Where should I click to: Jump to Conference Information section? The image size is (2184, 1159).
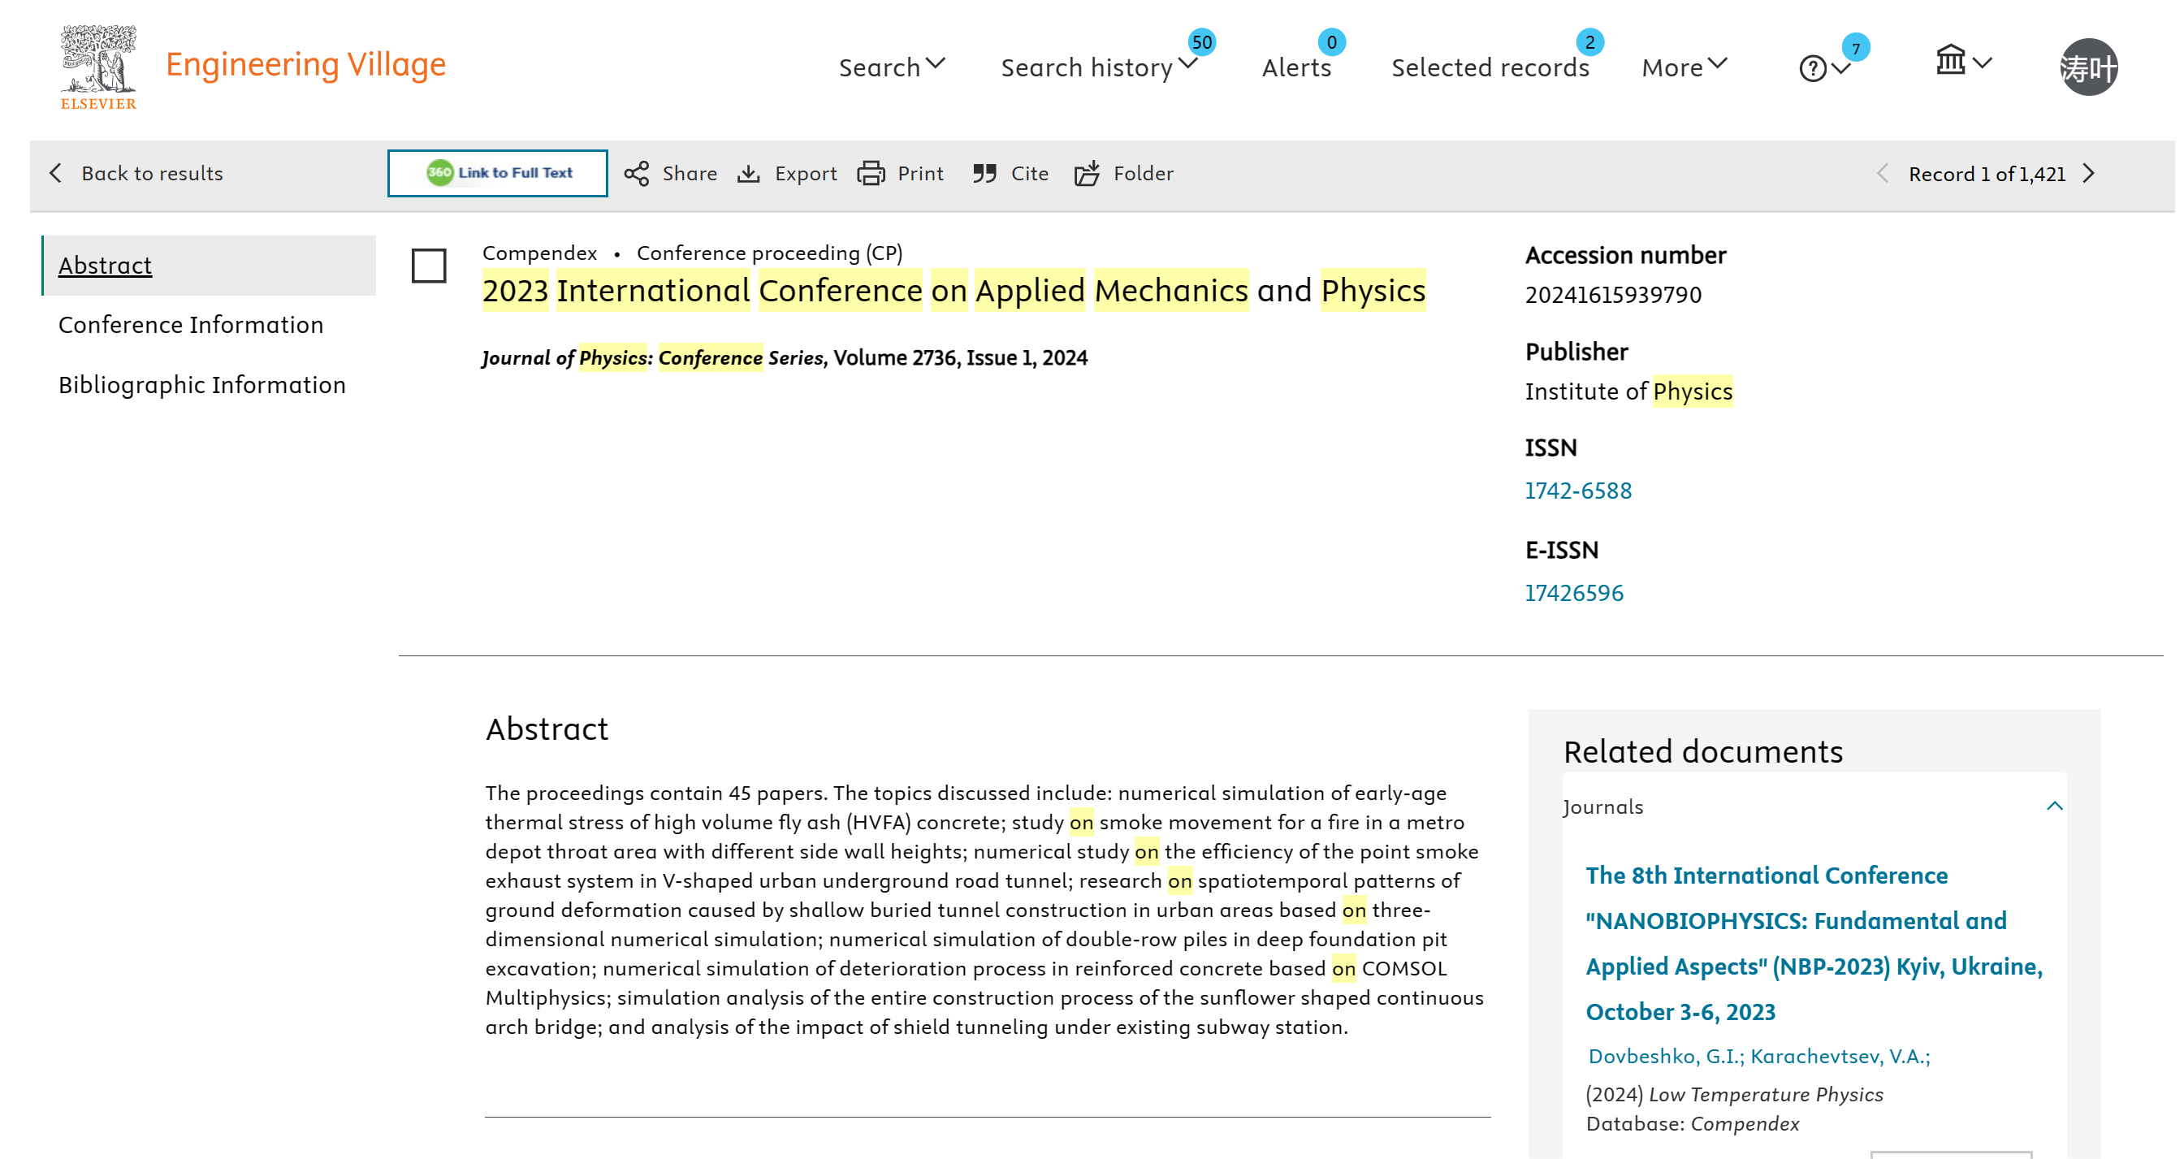pyautogui.click(x=191, y=325)
